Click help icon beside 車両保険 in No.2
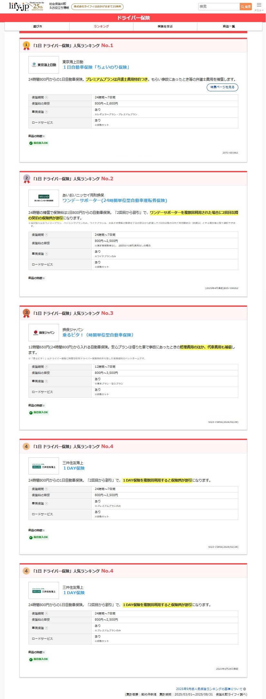 pos(46,254)
